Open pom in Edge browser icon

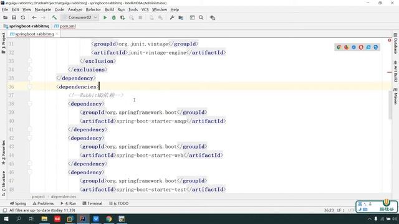pyautogui.click(x=375, y=47)
